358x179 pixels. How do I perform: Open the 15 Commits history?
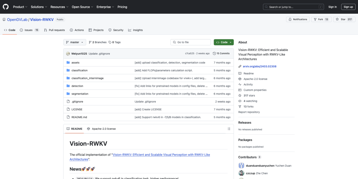click(221, 53)
